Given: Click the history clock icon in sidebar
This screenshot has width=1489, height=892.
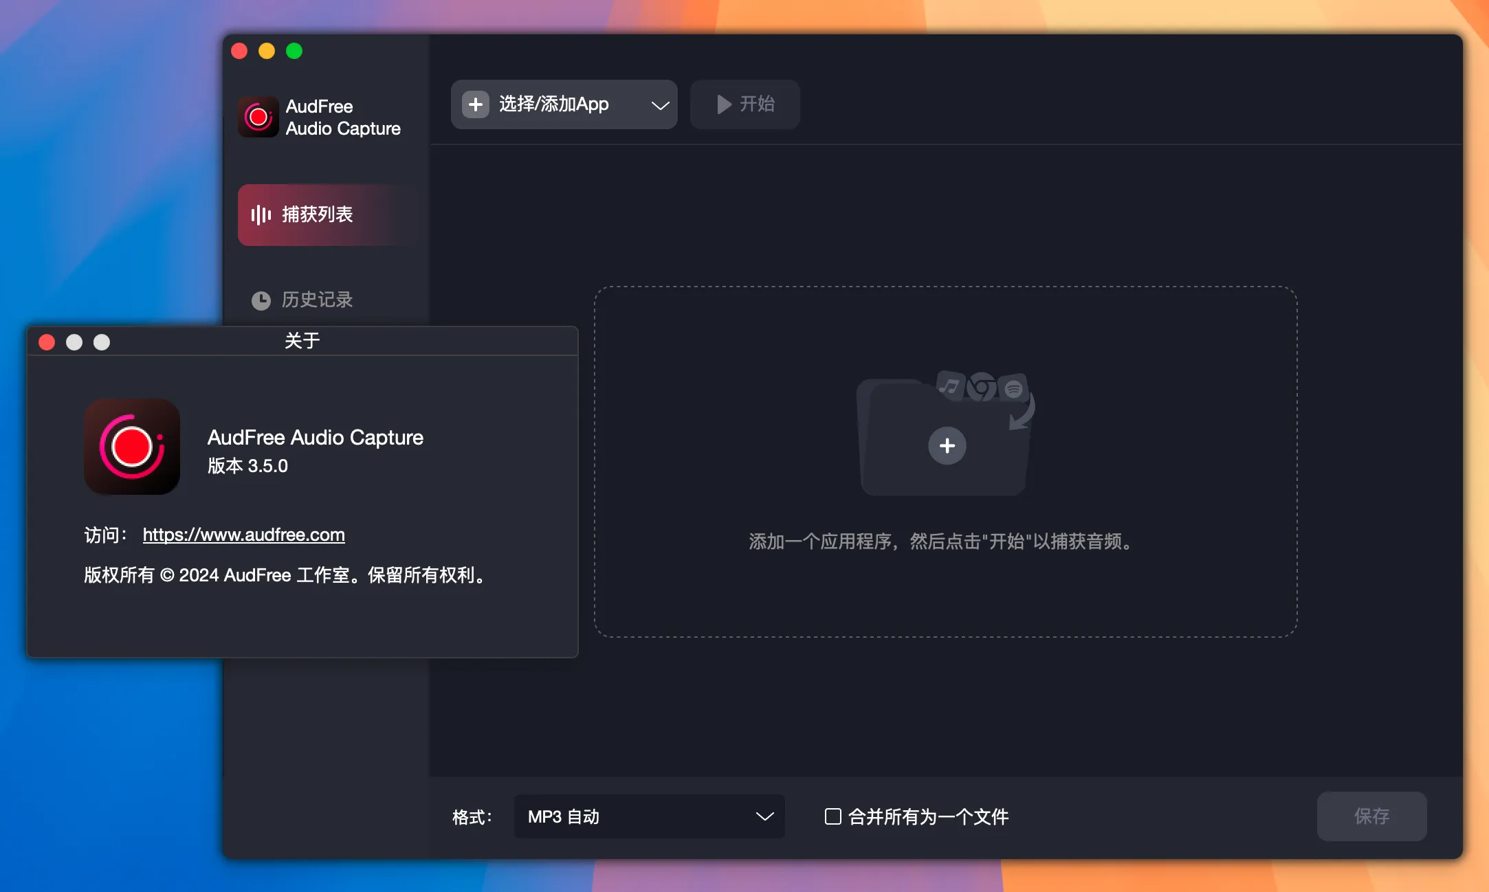Looking at the screenshot, I should tap(261, 300).
